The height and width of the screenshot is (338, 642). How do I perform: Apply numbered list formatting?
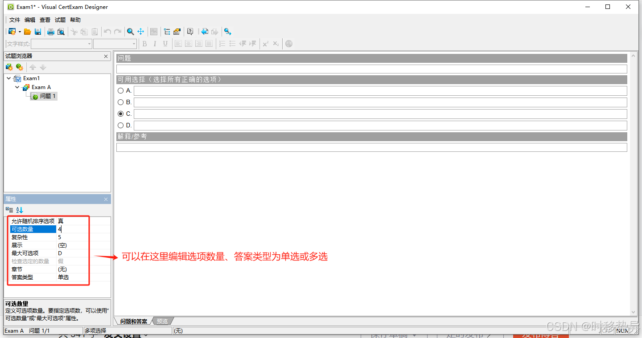(x=222, y=44)
